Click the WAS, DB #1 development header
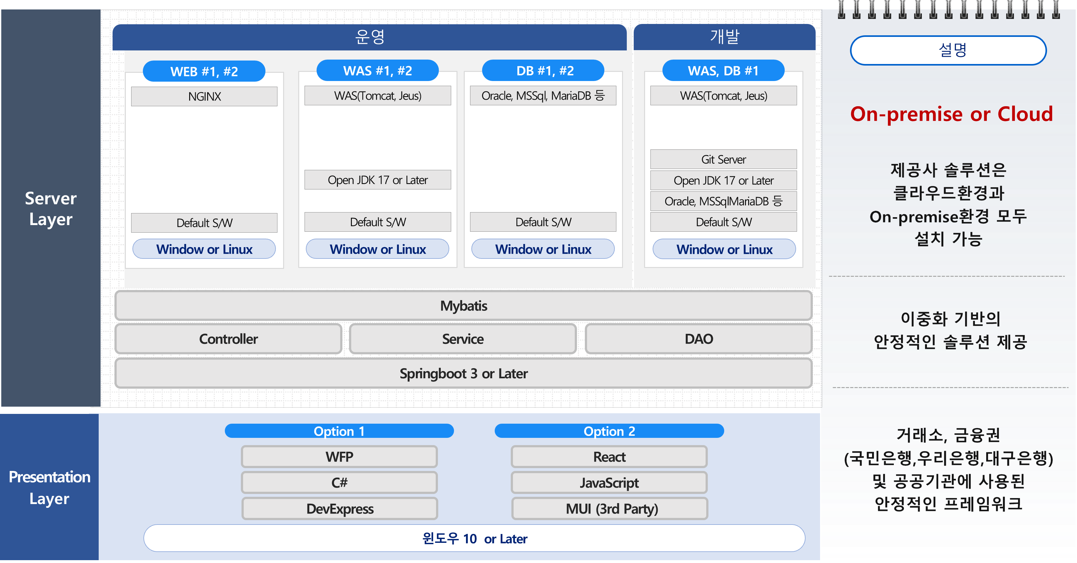Image resolution: width=1077 pixels, height=563 pixels. 723,71
